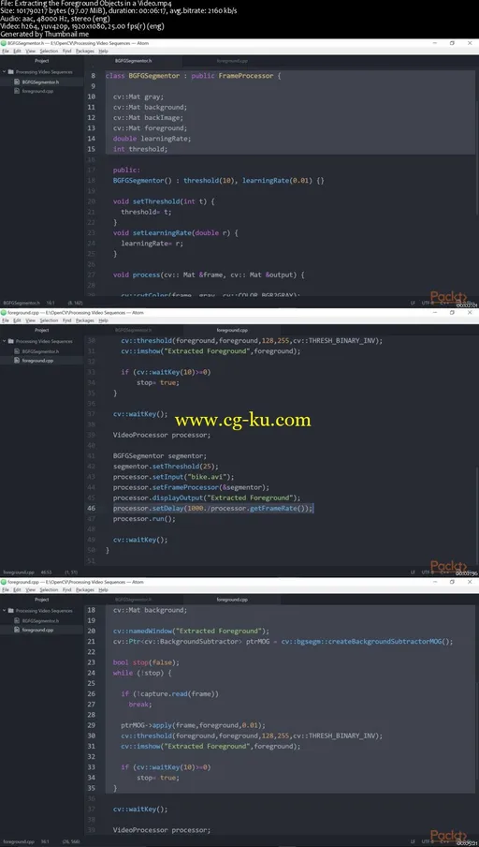Click the project folder icon in the bottom frame tree
This screenshot has width=479, height=847.
(11, 611)
